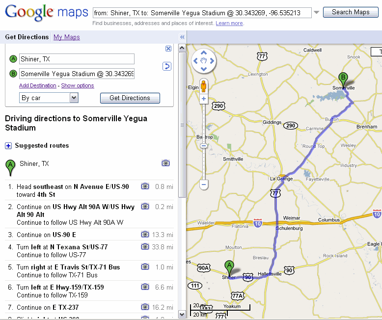The height and width of the screenshot is (320, 382).
Task: Click marker A on the map
Action: pyautogui.click(x=229, y=268)
